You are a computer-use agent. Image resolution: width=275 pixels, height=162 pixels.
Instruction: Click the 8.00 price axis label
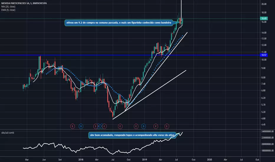coord(264,77)
